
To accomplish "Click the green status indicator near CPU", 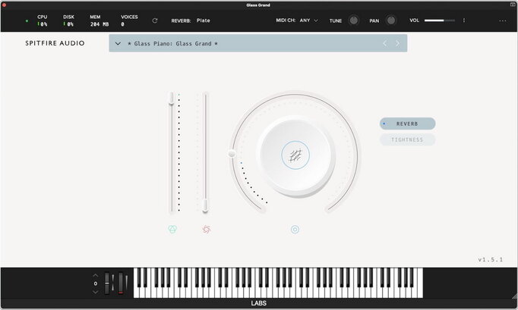I will click(27, 20).
